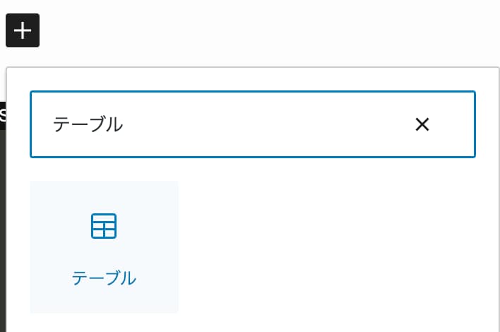500x332 pixels.
Task: Clear the search with the X icon
Action: coord(422,124)
